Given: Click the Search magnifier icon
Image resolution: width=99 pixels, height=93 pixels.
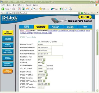Looking at the screenshot, I should 32,9.
